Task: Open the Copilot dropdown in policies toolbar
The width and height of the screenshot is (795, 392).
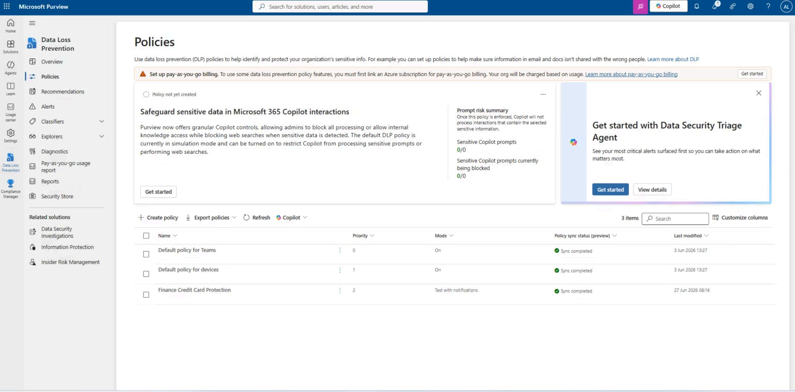Action: pyautogui.click(x=292, y=217)
